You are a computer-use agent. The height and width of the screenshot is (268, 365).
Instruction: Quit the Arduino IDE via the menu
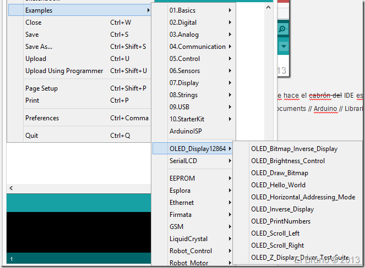(x=32, y=136)
